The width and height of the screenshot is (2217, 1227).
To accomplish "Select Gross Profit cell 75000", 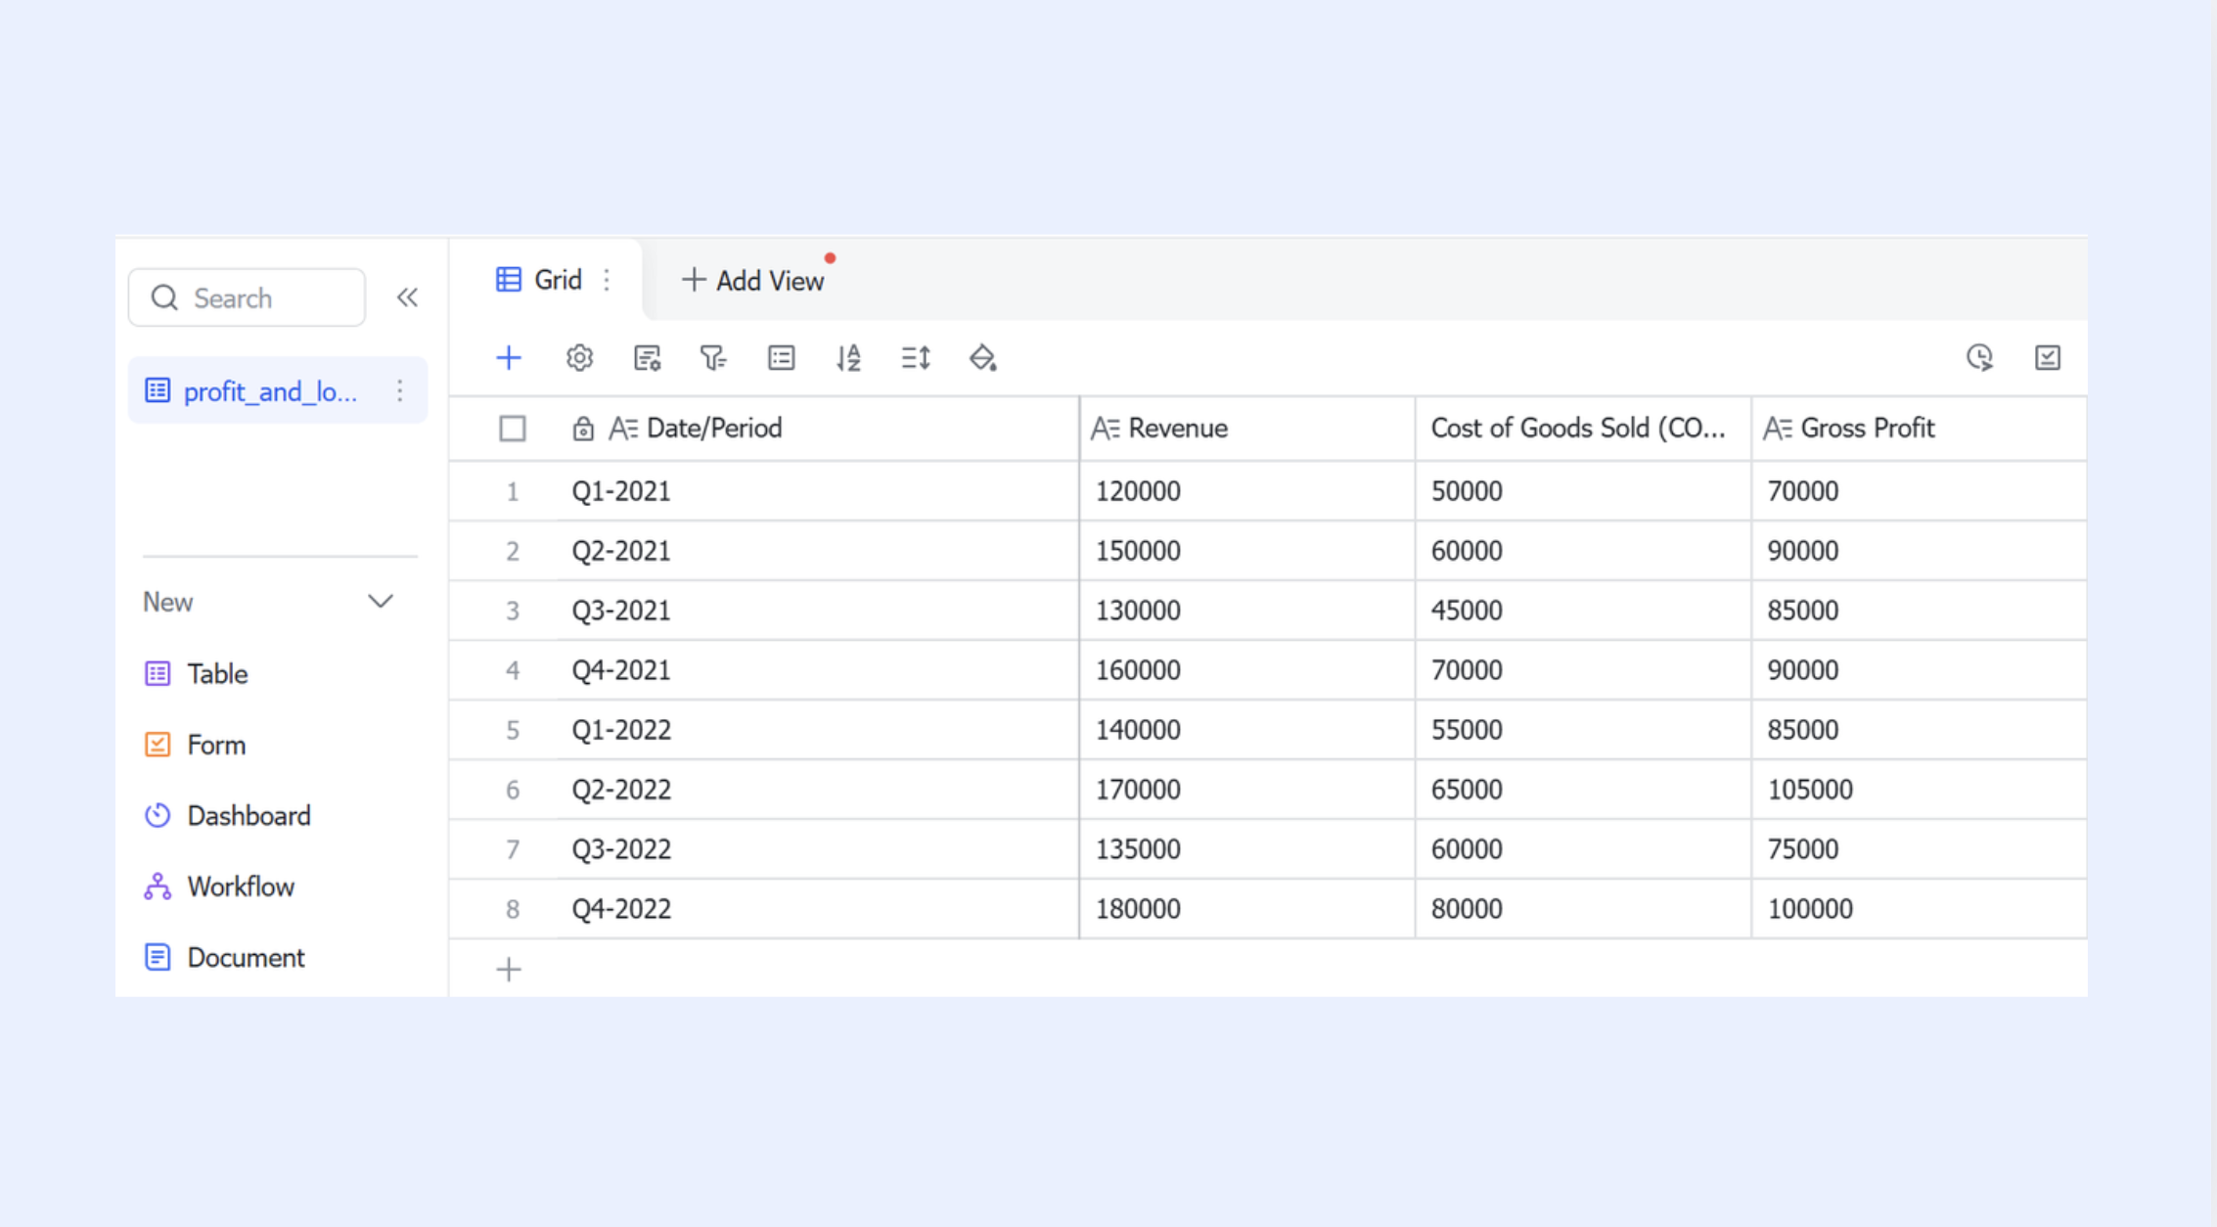I will [1919, 849].
